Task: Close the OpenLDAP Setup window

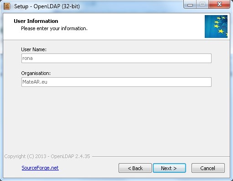Action: 219,5
